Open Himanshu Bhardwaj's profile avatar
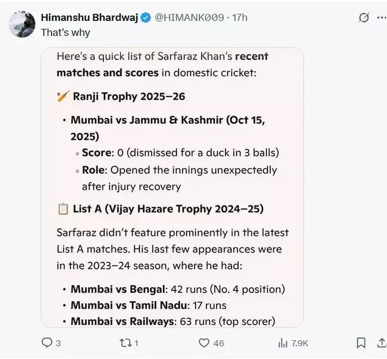Image resolution: width=387 pixels, height=359 pixels. [x=22, y=24]
